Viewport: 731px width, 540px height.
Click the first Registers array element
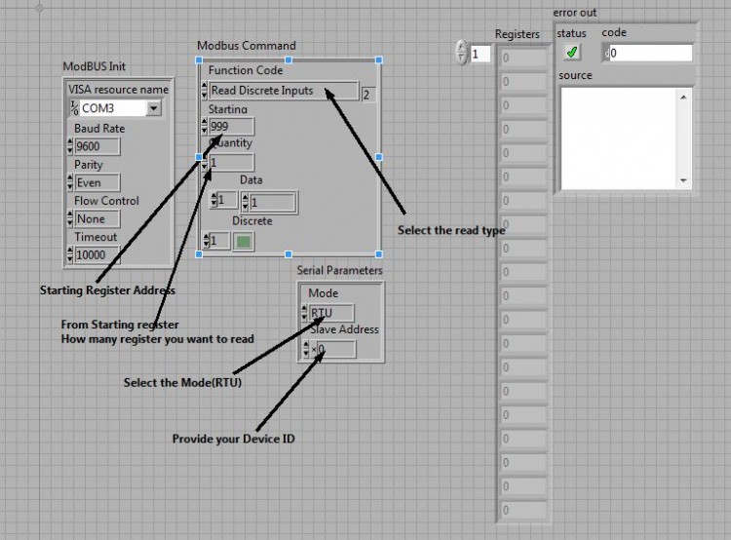523,58
